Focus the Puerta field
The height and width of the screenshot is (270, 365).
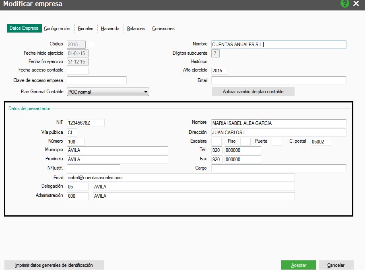pos(277,141)
